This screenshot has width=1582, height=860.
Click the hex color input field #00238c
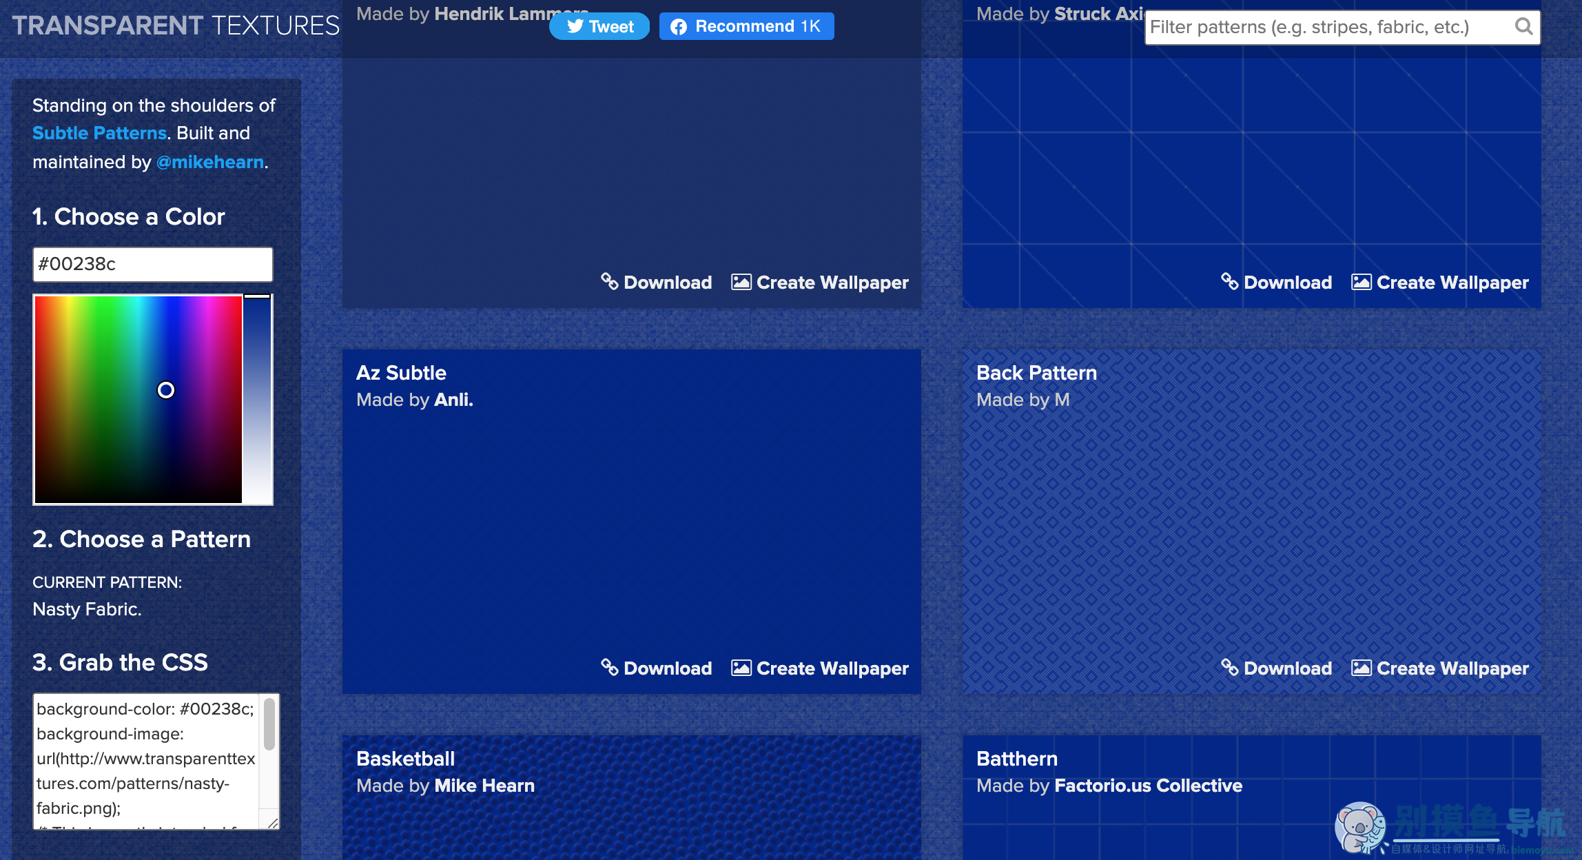(153, 264)
